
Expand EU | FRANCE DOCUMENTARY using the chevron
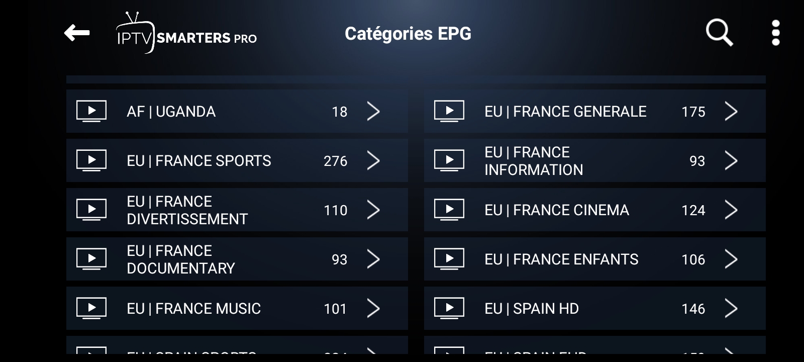click(x=374, y=259)
